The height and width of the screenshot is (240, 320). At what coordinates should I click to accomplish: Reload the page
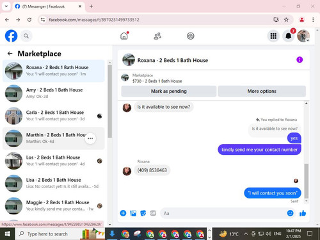click(29, 20)
